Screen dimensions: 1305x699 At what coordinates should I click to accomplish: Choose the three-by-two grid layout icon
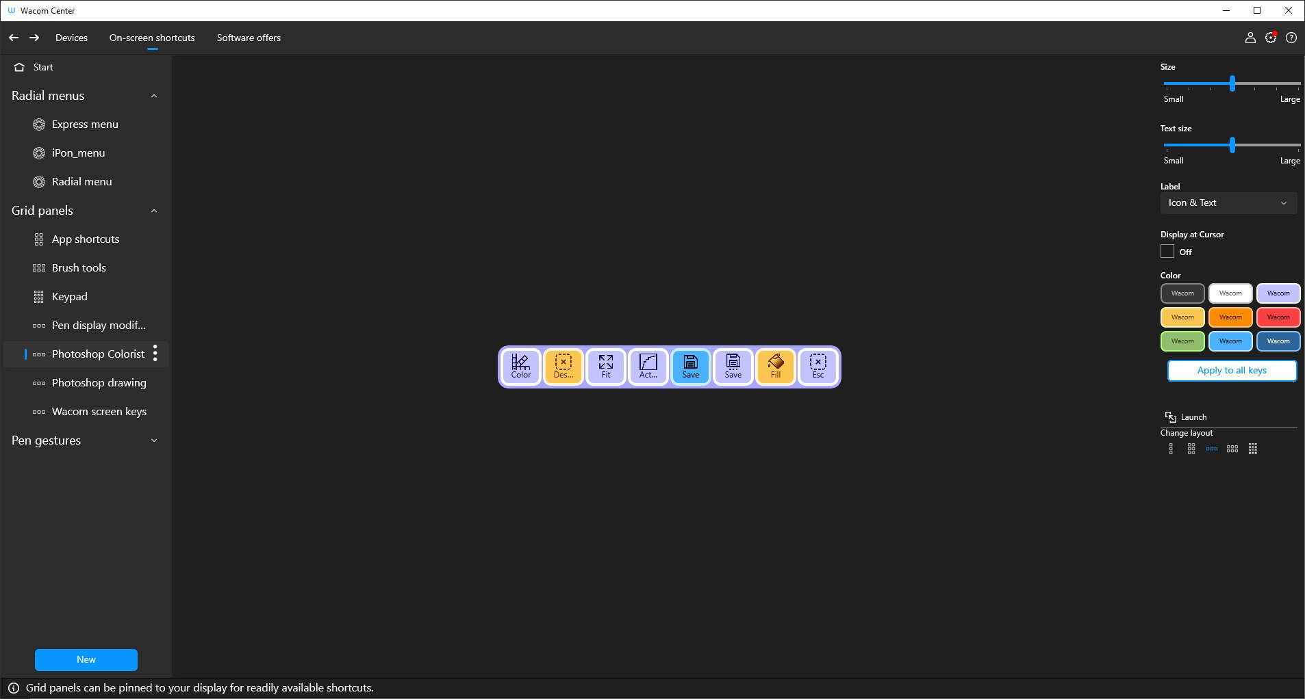pyautogui.click(x=1232, y=449)
